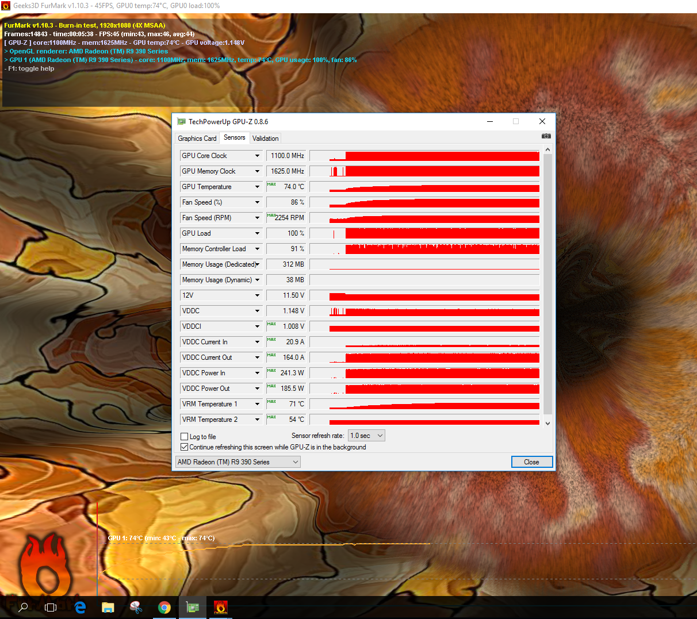
Task: Open VRM Temperature 1 dropdown
Action: 257,404
